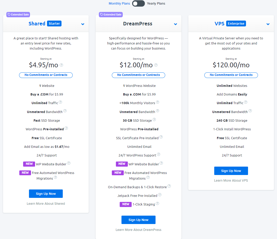Screen dimensions: 277x239
Task: Click the DreamPress plan heading
Action: [138, 24]
